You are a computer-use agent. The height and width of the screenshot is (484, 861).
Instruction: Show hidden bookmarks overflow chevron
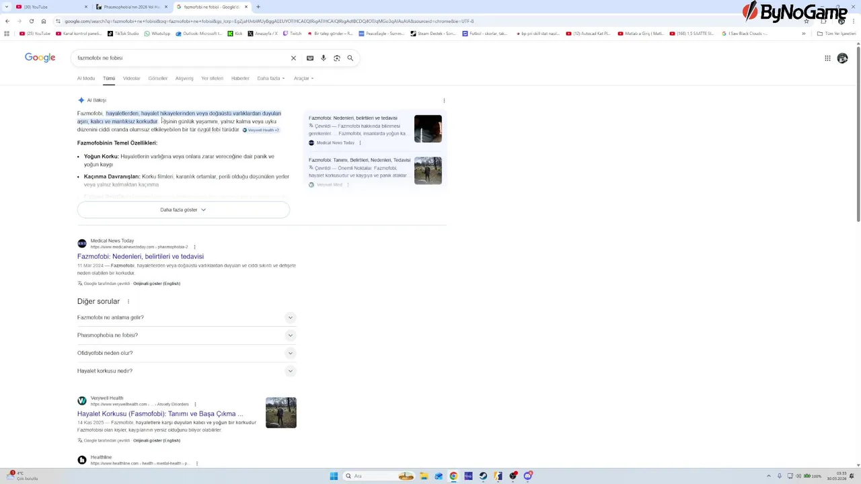[x=803, y=34]
